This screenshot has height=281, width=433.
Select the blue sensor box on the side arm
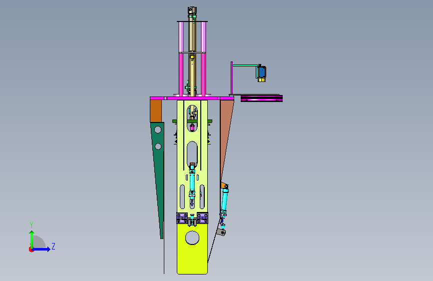pos(262,71)
